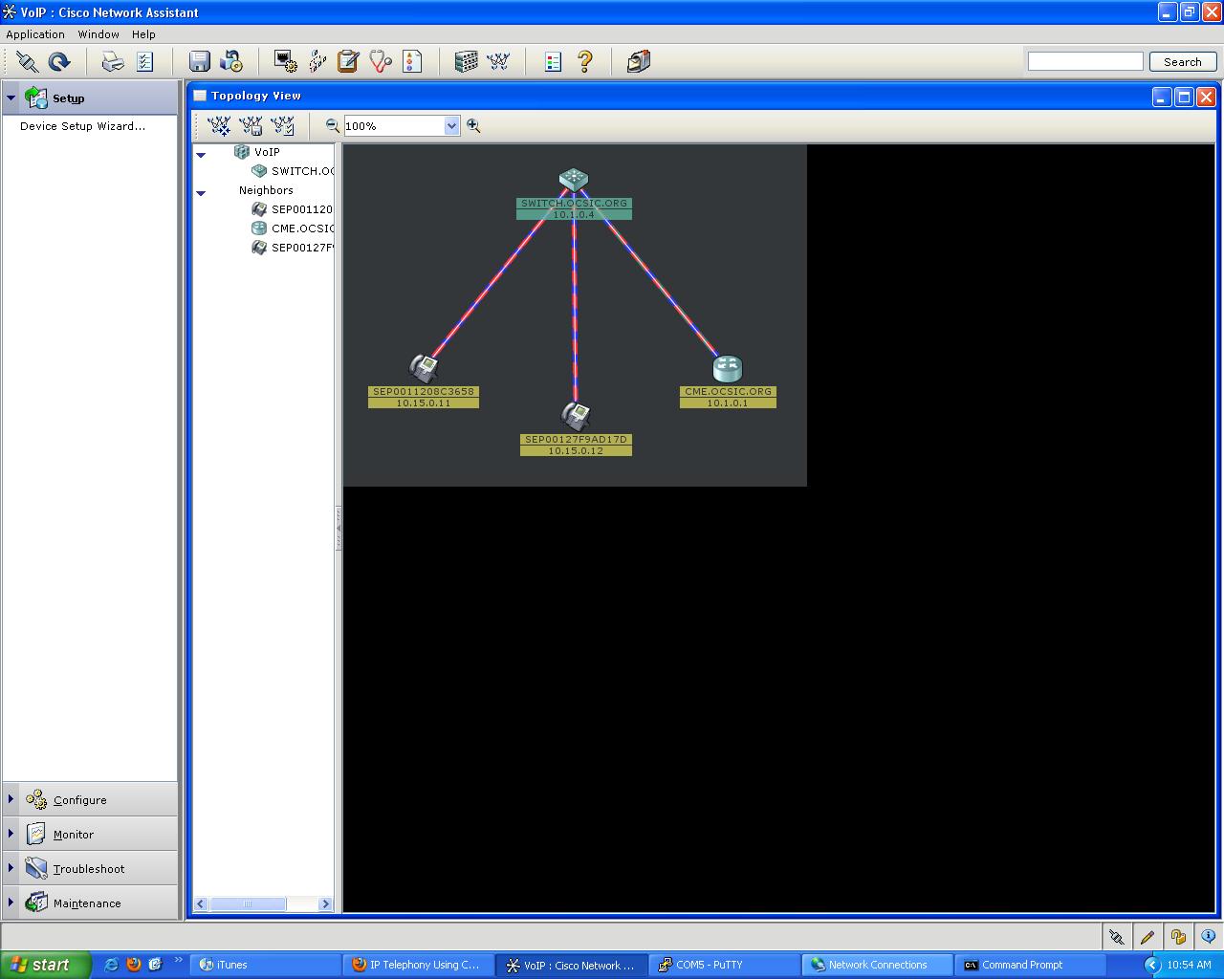Image resolution: width=1224 pixels, height=979 pixels.
Task: Click the status bar info icon
Action: click(x=1209, y=937)
